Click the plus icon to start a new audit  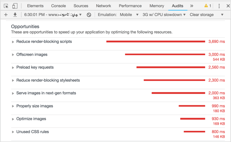(x=6, y=15)
